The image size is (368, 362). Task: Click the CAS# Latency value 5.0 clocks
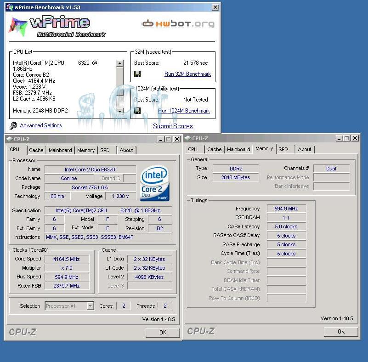pyautogui.click(x=286, y=226)
